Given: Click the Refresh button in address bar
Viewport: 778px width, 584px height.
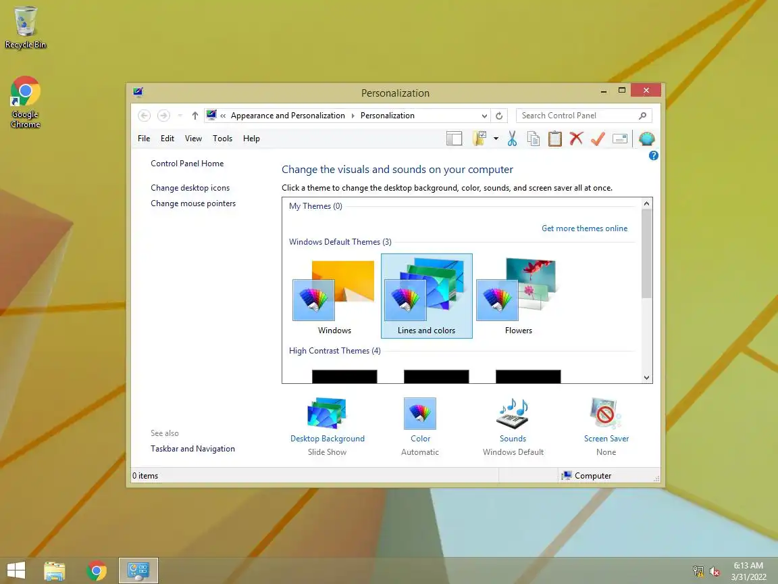Looking at the screenshot, I should 499,116.
